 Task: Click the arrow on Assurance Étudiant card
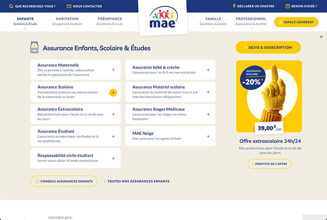113,136
